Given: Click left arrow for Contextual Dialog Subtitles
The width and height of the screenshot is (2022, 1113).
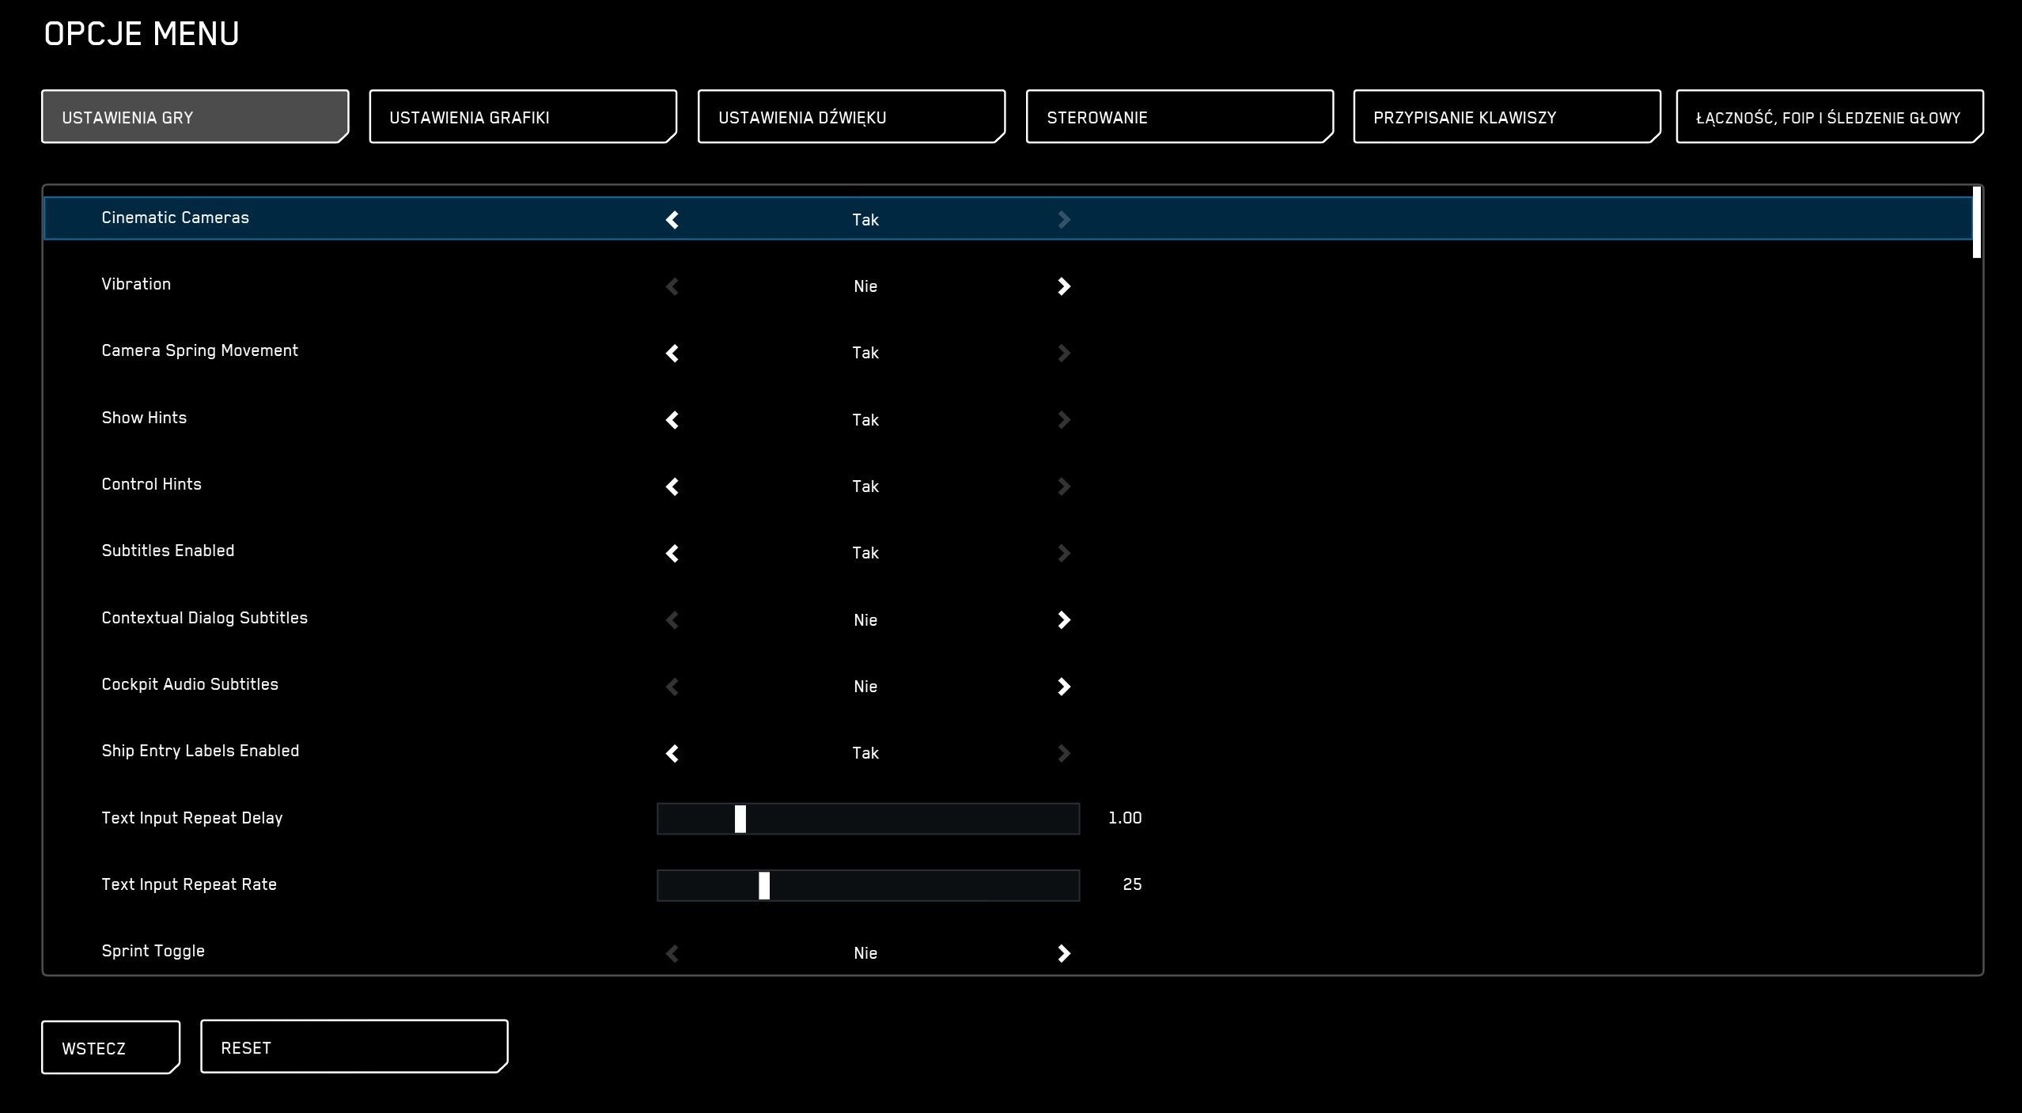Looking at the screenshot, I should [x=672, y=620].
